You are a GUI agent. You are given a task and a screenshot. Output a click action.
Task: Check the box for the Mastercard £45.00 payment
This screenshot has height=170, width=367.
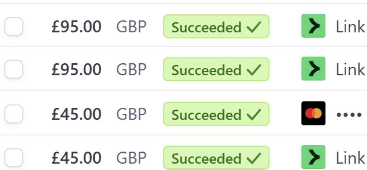click(14, 114)
